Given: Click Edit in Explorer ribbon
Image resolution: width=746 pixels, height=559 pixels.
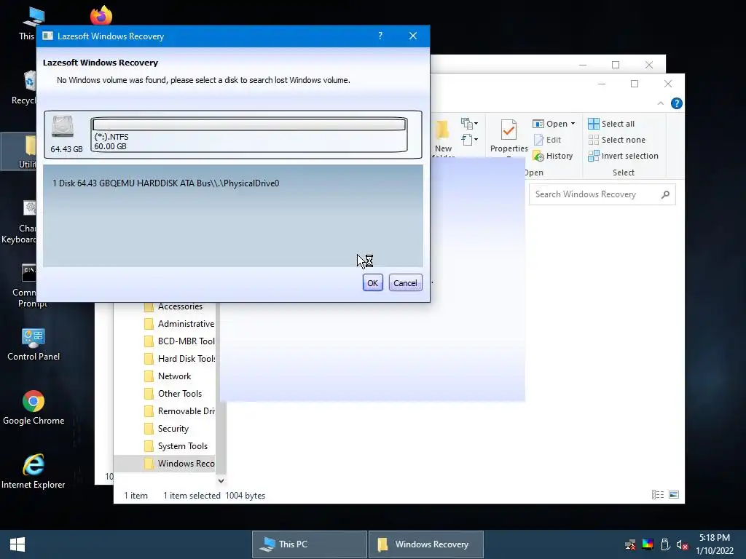Looking at the screenshot, I should click(x=547, y=140).
